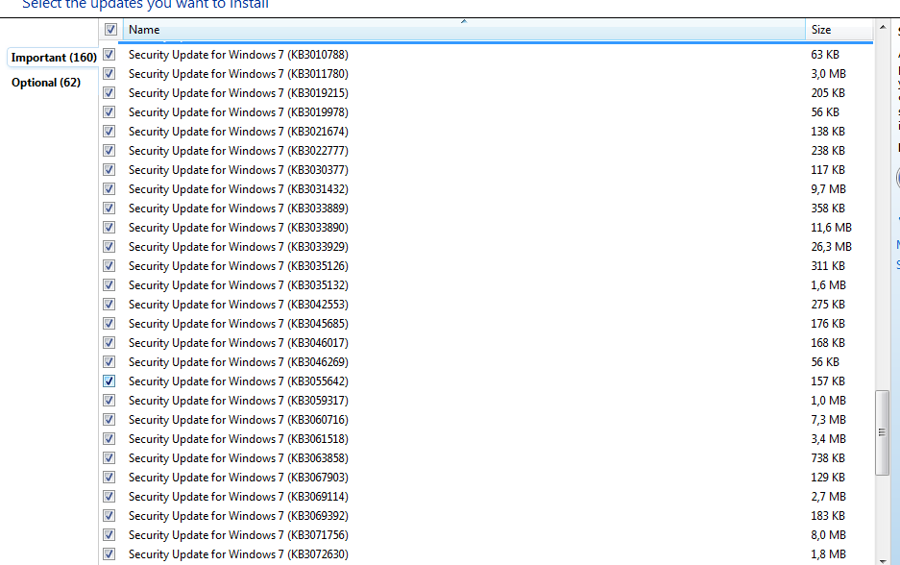Click the 311 KB size value
900x565 pixels.
(828, 266)
